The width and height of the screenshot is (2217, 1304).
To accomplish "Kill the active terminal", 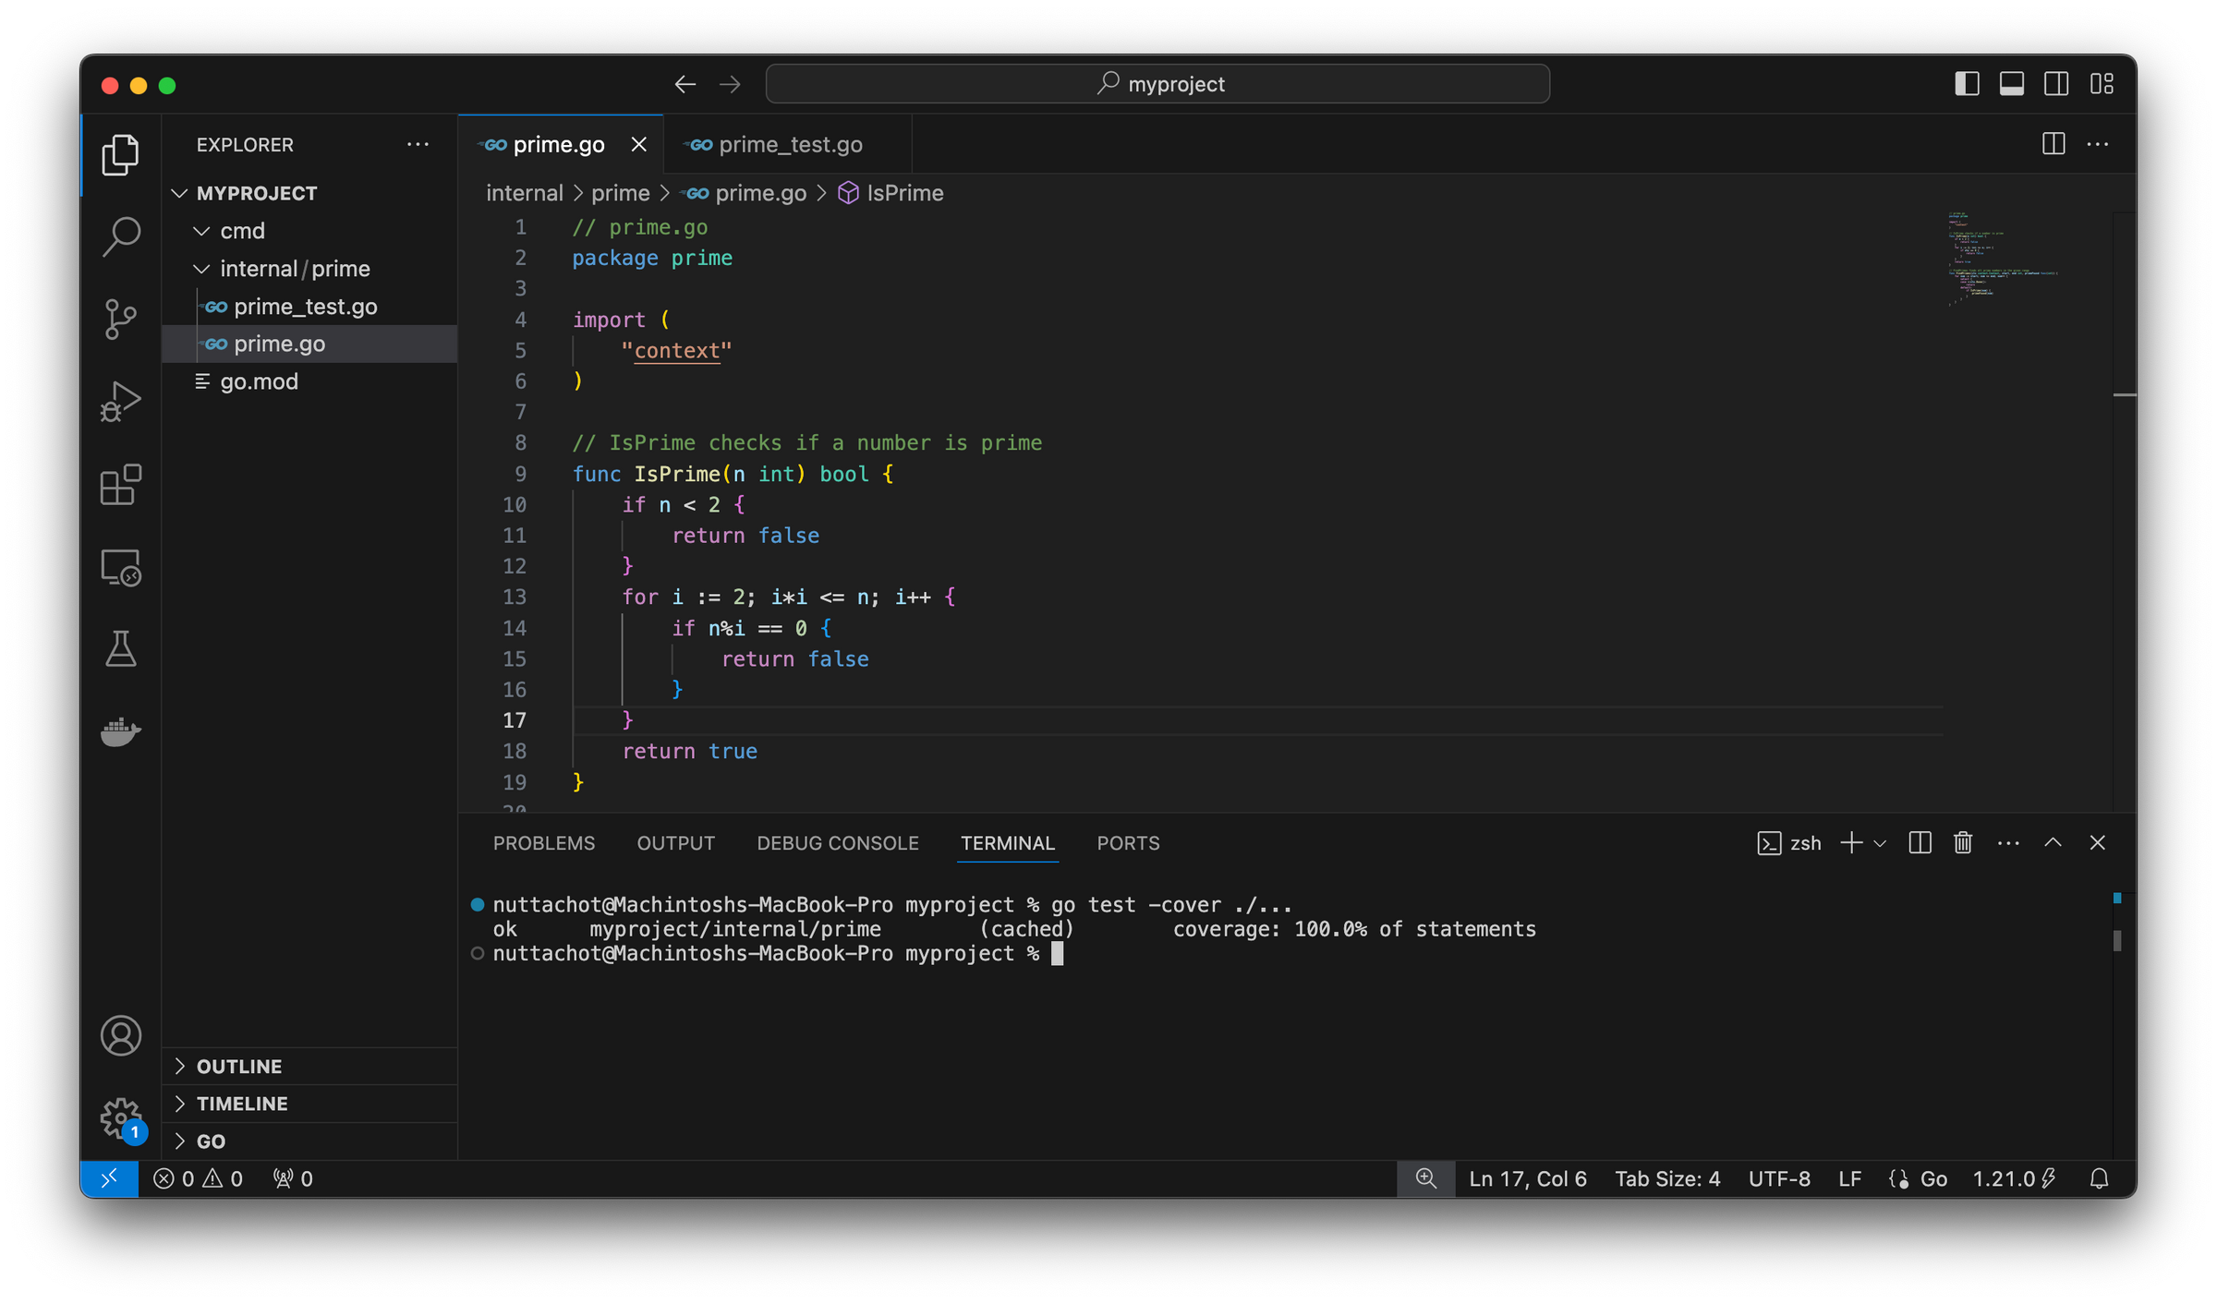I will [x=1962, y=842].
